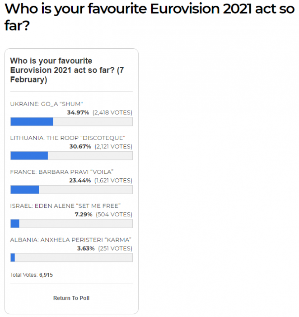Click the 7.29% result percentage
The height and width of the screenshot is (317, 299).
coord(84,214)
